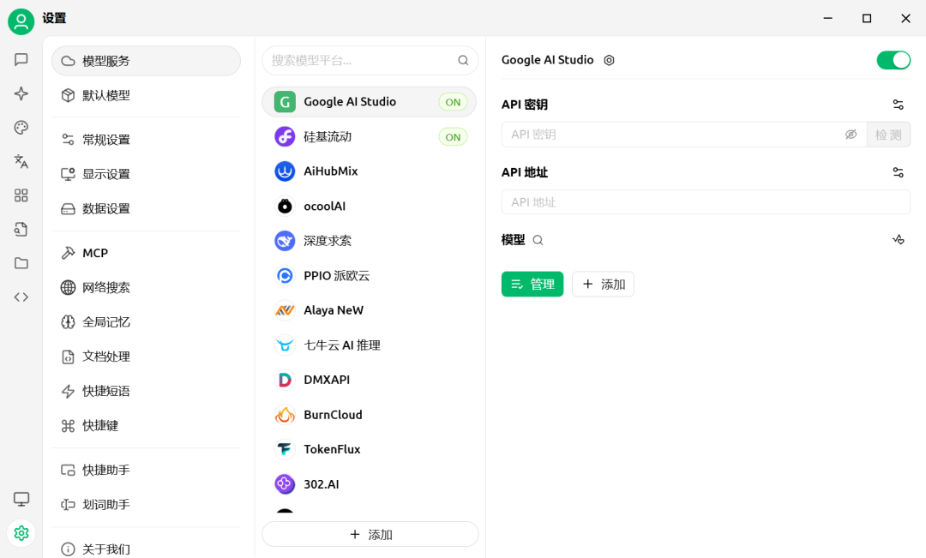The height and width of the screenshot is (558, 926).
Task: Open the chat assistant sidebar icon
Action: [x=21, y=60]
